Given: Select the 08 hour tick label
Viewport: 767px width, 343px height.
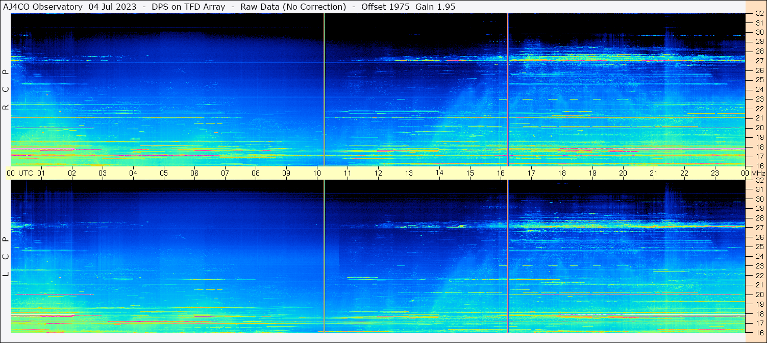Looking at the screenshot, I should (x=256, y=173).
